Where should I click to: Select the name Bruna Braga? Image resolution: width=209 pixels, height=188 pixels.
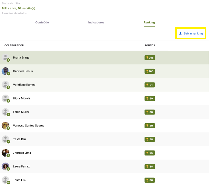[21, 57]
